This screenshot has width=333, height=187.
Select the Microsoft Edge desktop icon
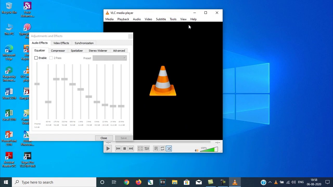(x=9, y=52)
